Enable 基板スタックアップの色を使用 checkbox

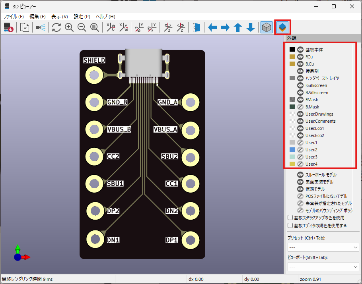pyautogui.click(x=290, y=218)
